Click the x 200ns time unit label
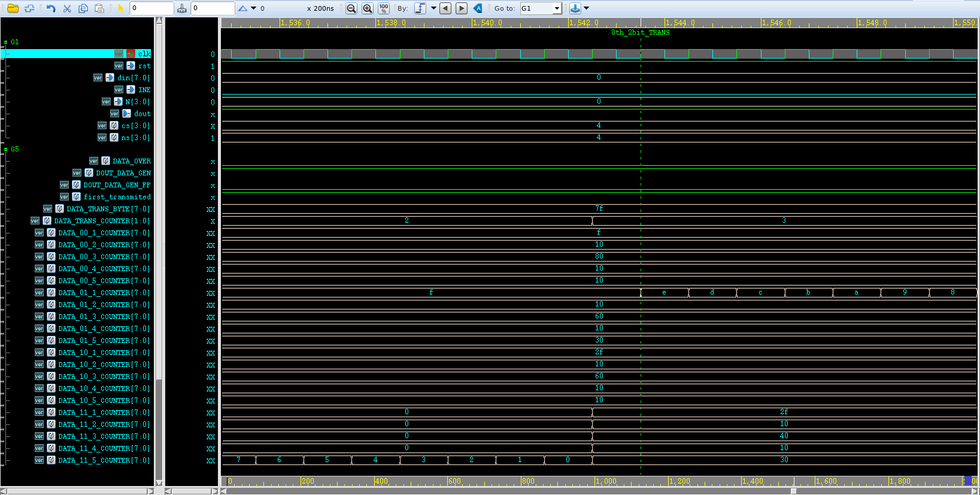The height and width of the screenshot is (495, 980). [320, 8]
